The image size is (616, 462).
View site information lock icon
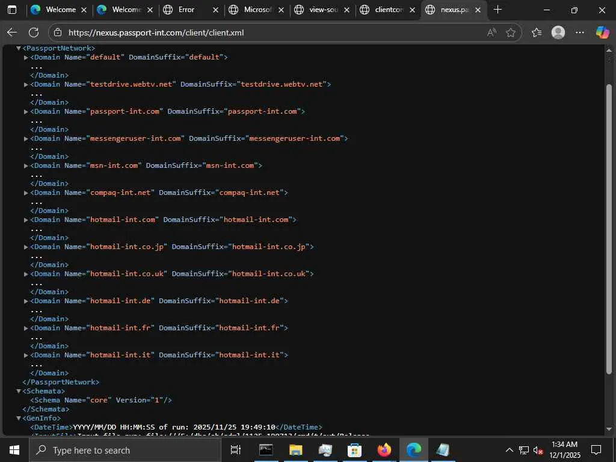(x=58, y=32)
